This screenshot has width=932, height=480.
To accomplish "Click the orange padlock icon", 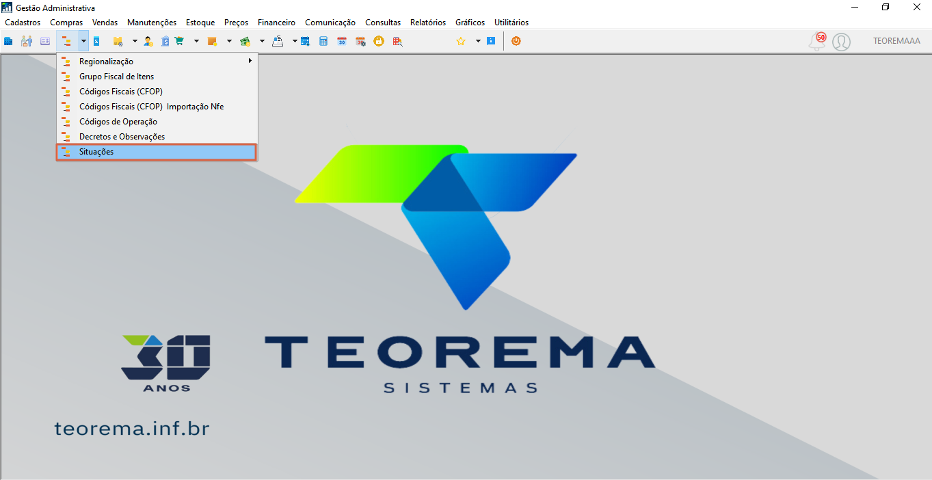I will [379, 41].
